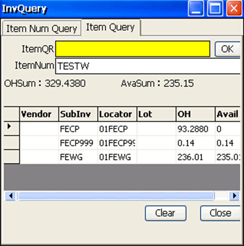
Task: Select the FECP999 row via its row header
Action: tap(11, 142)
